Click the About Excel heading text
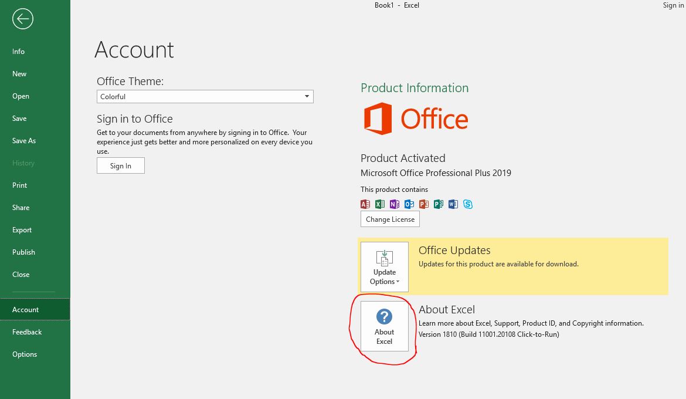686x399 pixels. (447, 310)
